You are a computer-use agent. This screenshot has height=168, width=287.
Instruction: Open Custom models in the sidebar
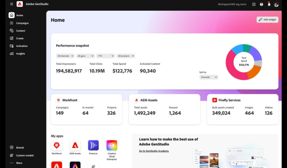(25, 155)
